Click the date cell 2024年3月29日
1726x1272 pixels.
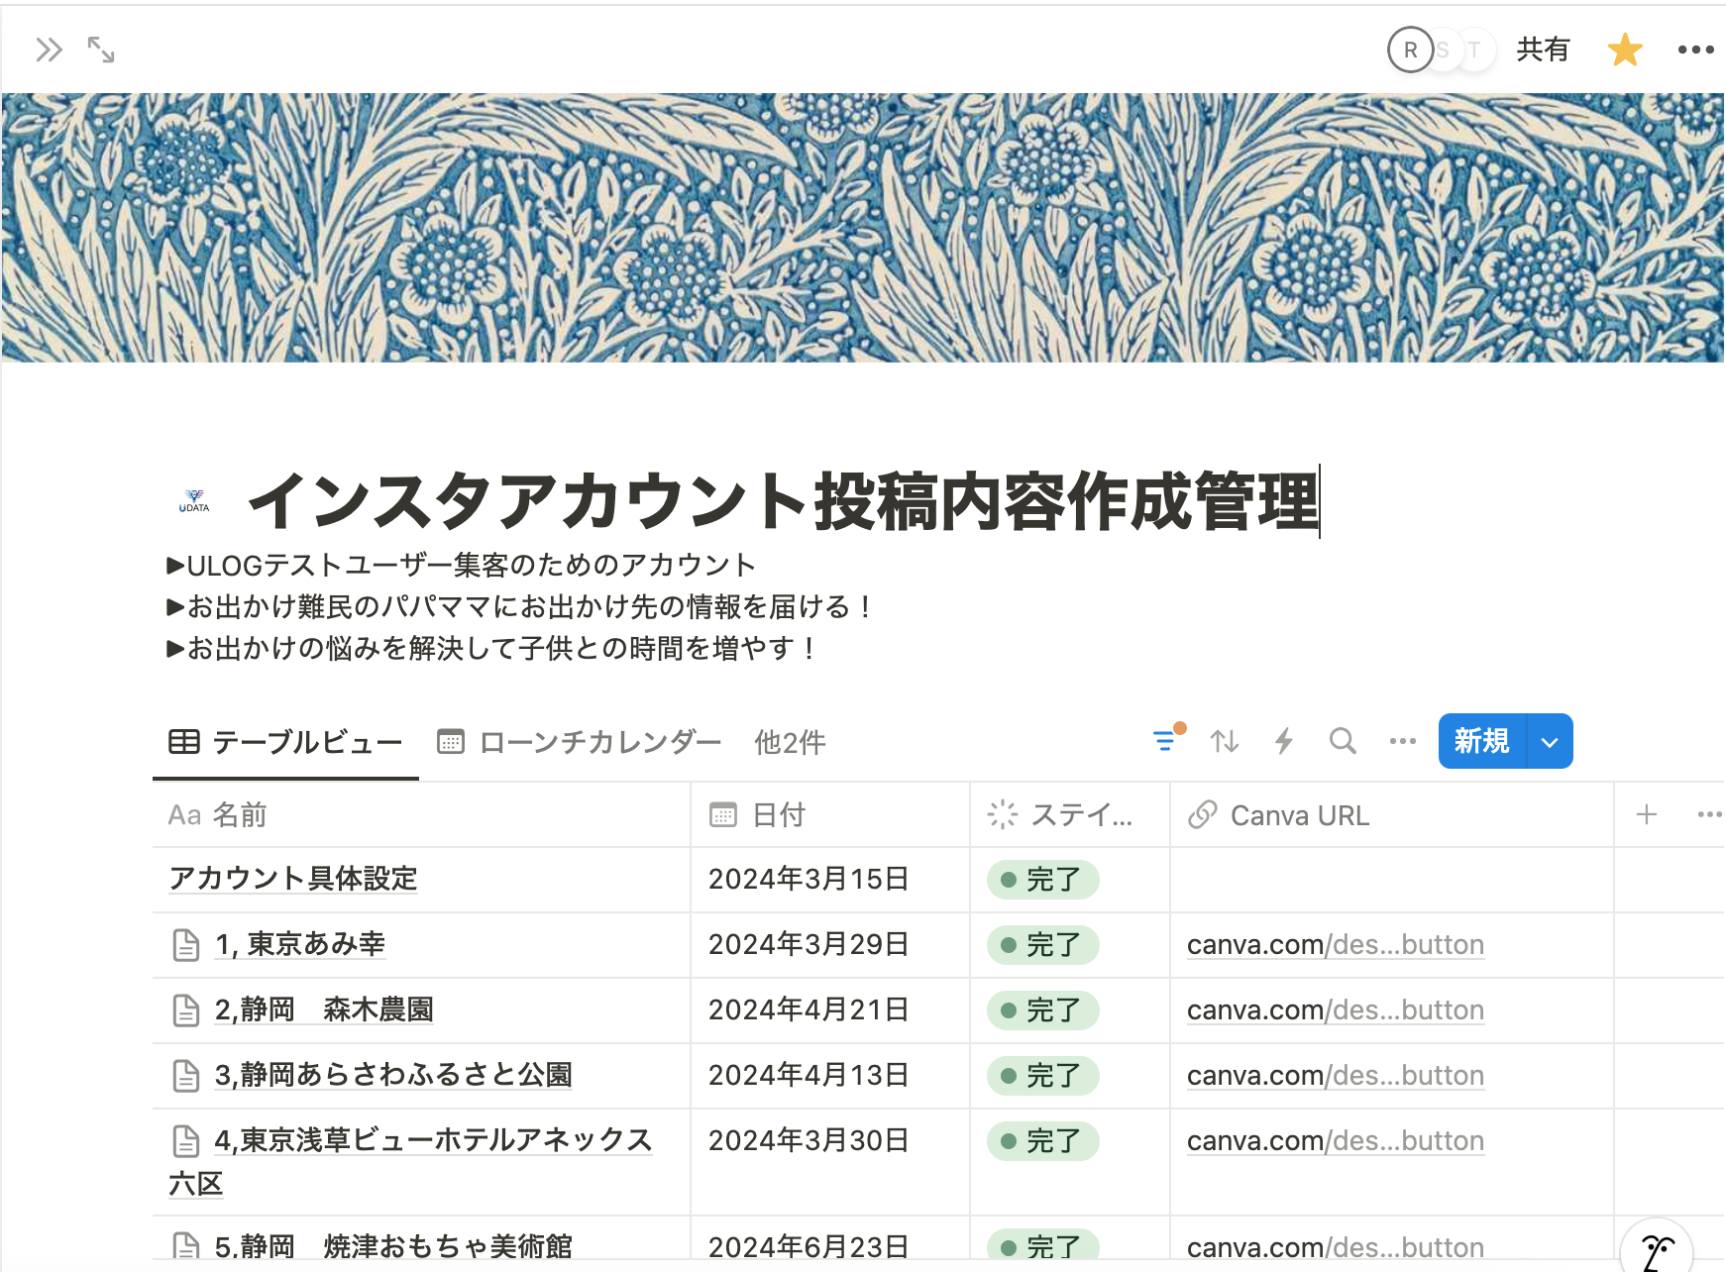point(830,945)
